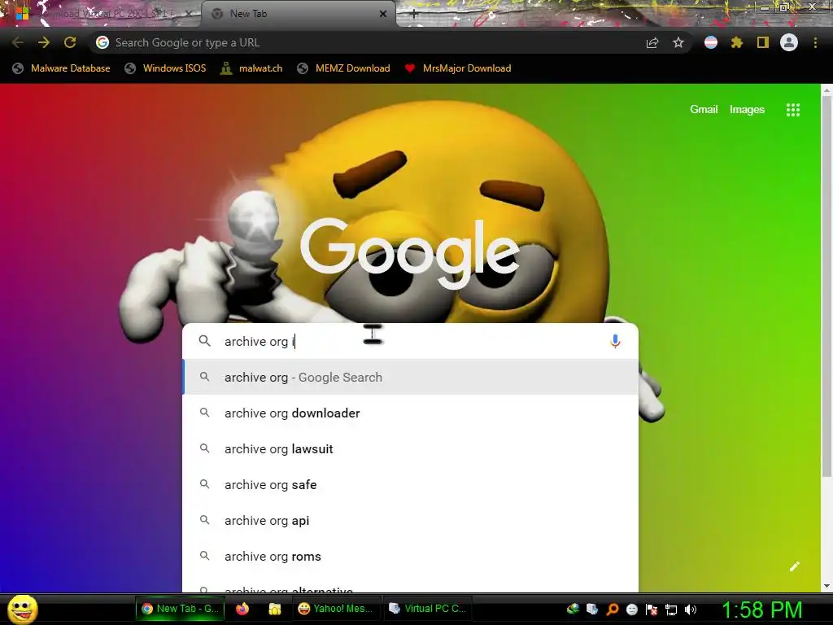Open the MrsMajor Download bookmark

458,68
